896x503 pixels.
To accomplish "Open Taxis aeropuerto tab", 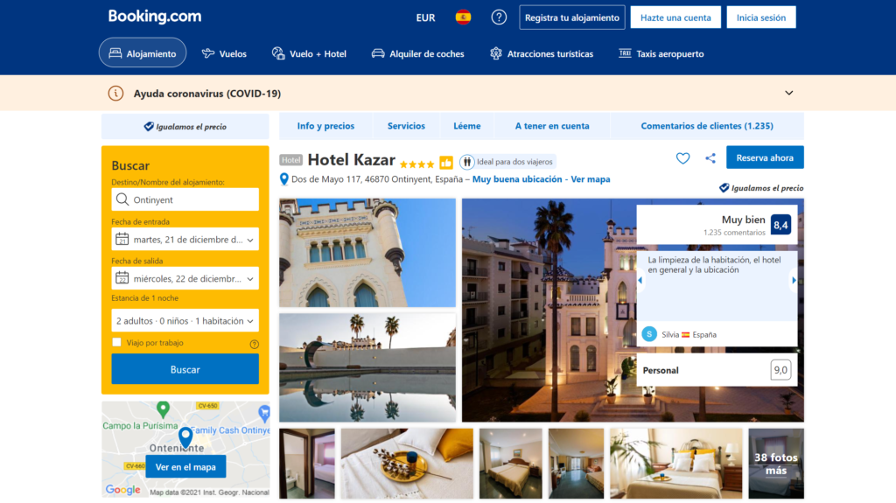I will coord(661,53).
